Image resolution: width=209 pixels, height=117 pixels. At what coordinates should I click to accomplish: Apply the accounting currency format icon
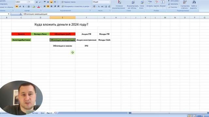(x=94, y=6)
